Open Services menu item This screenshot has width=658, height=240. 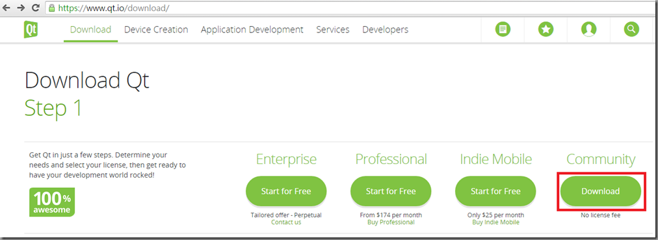333,30
